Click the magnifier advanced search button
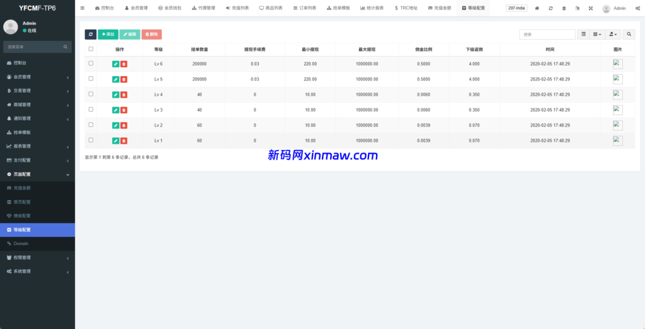Screen dimensions: 645x329 tap(629, 35)
